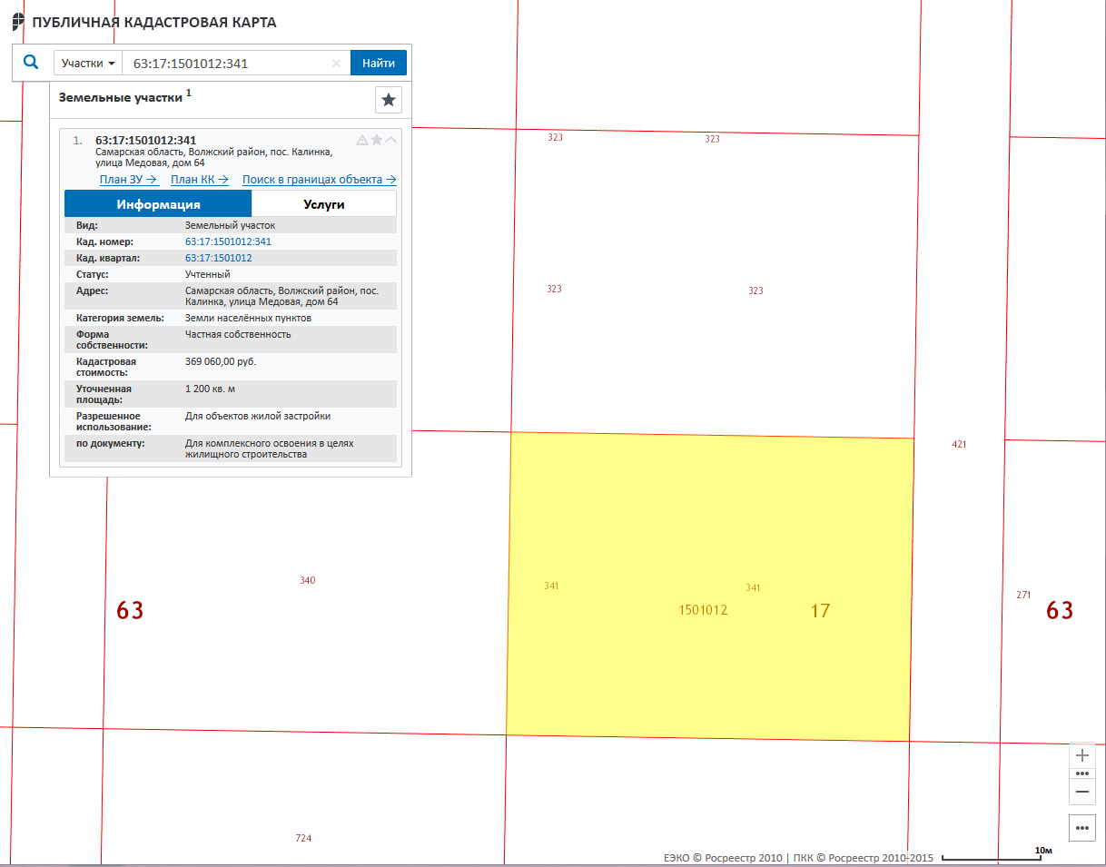Add parcel 341 to favorites via small star

tap(377, 140)
